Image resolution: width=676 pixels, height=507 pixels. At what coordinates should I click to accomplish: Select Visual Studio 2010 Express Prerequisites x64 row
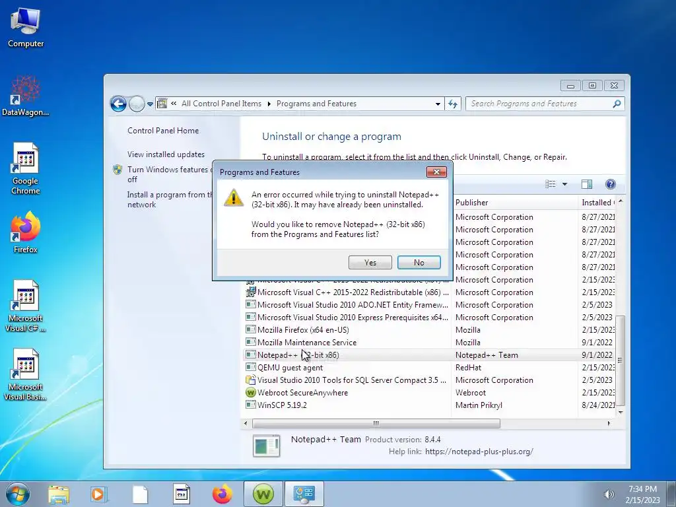(430, 318)
